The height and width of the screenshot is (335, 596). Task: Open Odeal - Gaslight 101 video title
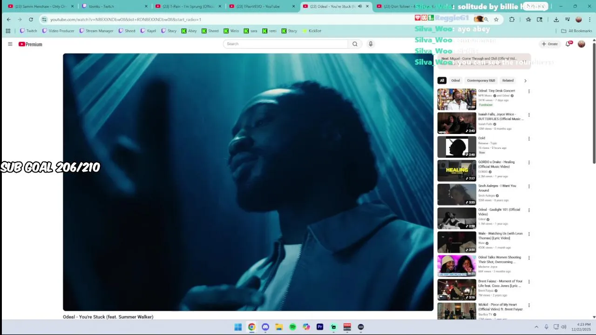click(x=499, y=212)
